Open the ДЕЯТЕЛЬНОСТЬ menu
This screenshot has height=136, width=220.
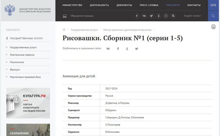tap(99, 5)
